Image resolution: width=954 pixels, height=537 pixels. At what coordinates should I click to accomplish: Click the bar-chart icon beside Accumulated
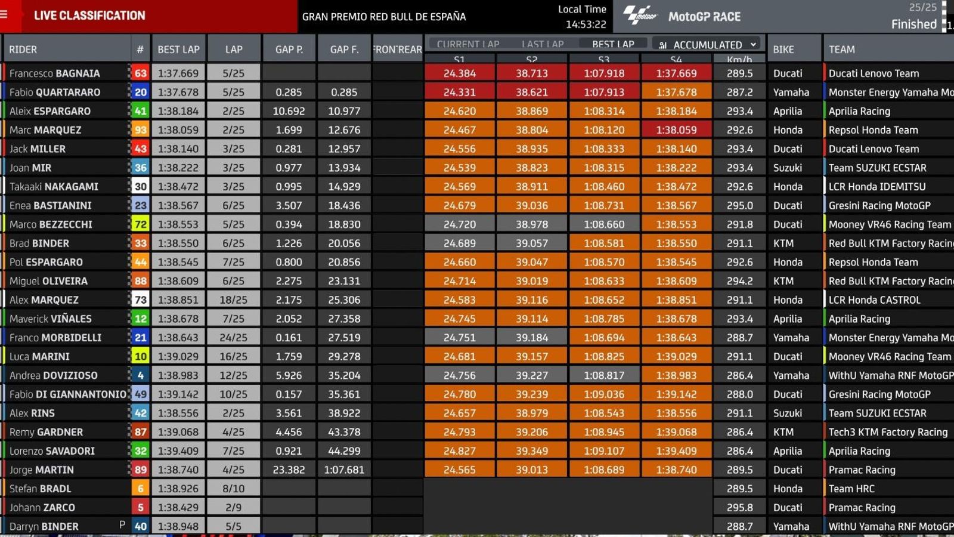662,45
